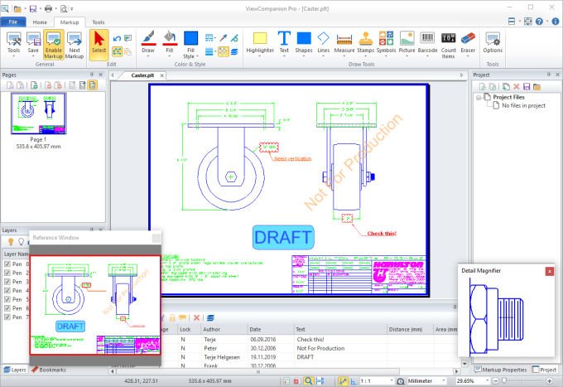
Task: Sort markup list by Date column
Action: [271, 329]
